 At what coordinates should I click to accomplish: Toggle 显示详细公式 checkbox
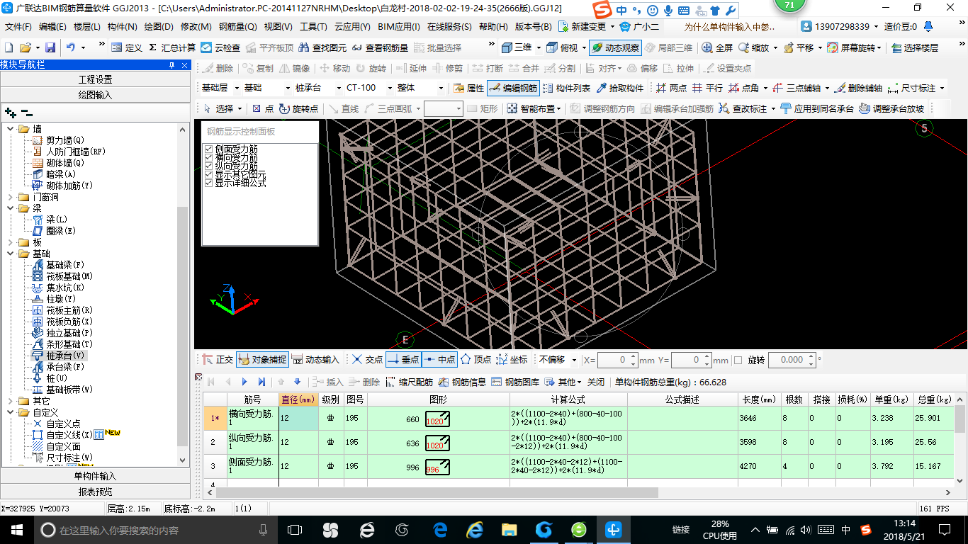pyautogui.click(x=208, y=183)
